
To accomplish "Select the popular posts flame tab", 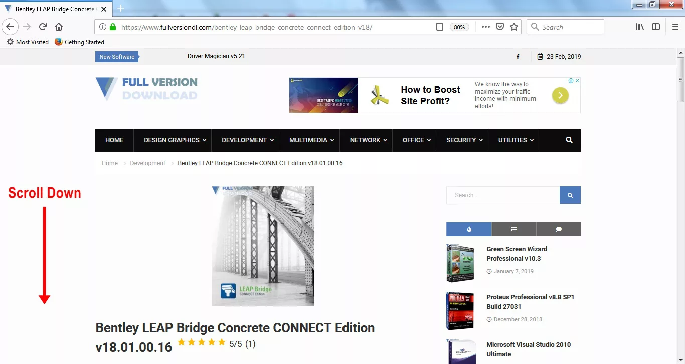I will (x=469, y=229).
